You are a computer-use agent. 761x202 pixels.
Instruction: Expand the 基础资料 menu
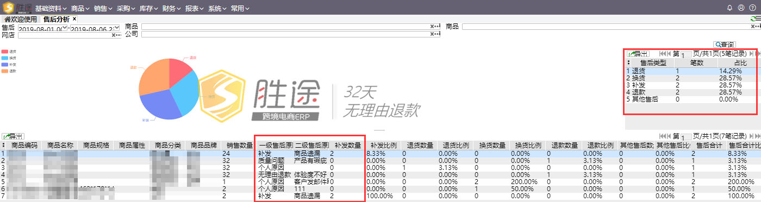pyautogui.click(x=51, y=9)
